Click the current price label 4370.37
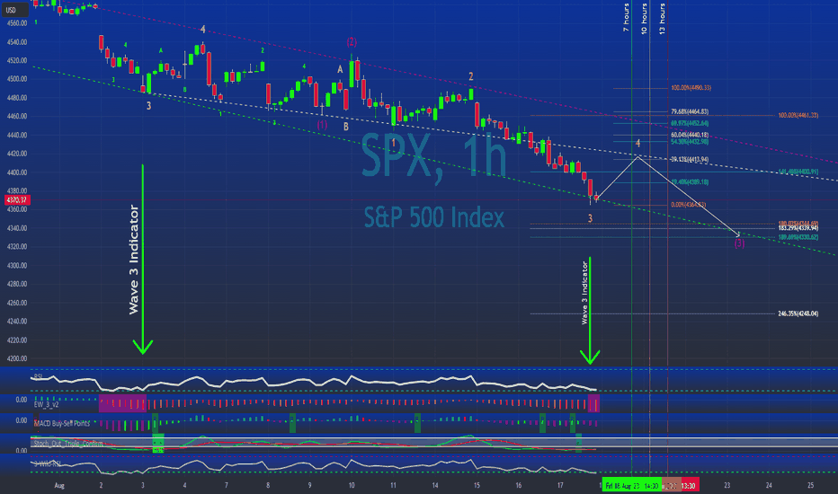The width and height of the screenshot is (838, 494). 17,199
